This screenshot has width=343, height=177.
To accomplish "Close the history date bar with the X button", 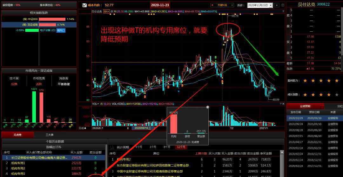I will [x=277, y=5].
